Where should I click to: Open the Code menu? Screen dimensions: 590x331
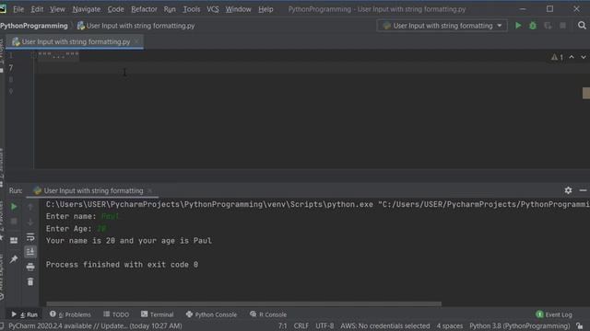(x=115, y=9)
